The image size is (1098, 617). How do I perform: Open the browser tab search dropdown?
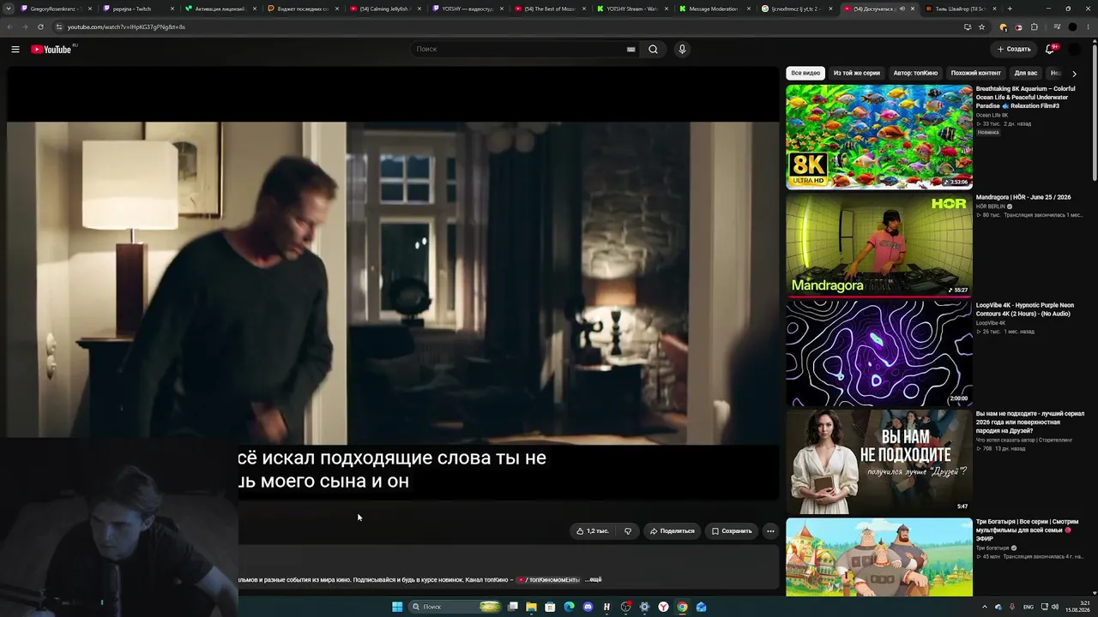(9, 9)
